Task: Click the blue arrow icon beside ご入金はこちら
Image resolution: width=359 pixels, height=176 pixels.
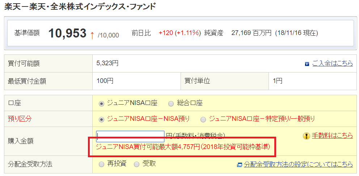Action: point(307,64)
